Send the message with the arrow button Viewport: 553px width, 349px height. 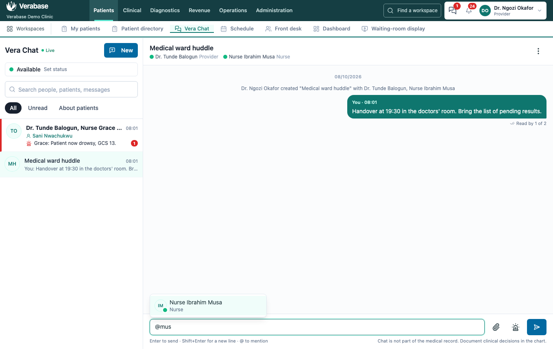pos(537,327)
